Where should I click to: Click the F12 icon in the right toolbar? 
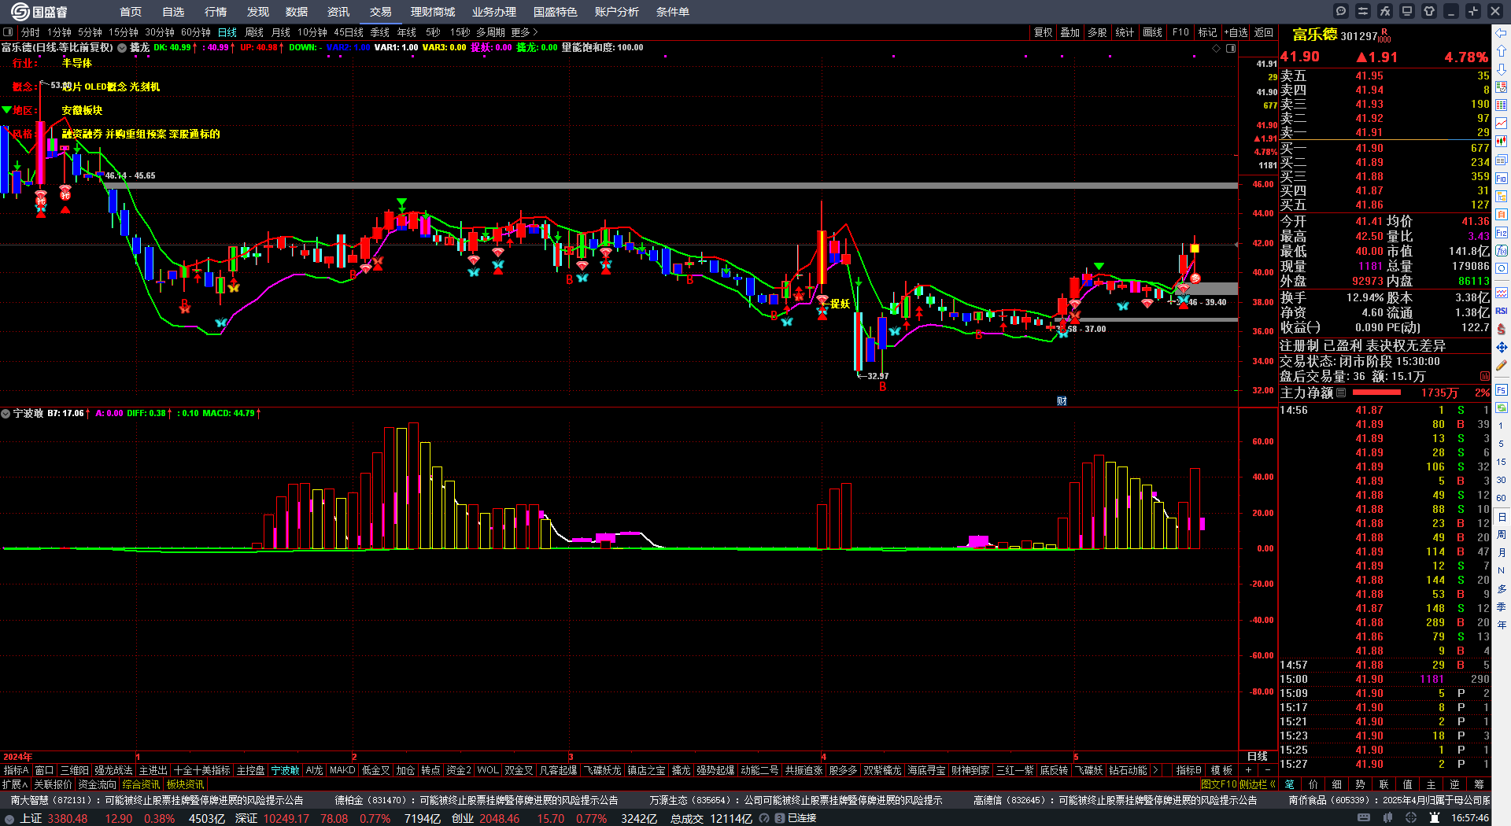click(1502, 233)
